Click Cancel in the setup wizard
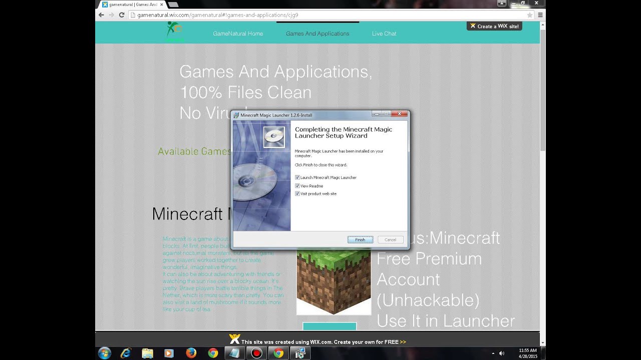Screen dimensions: 641x360 pyautogui.click(x=390, y=239)
